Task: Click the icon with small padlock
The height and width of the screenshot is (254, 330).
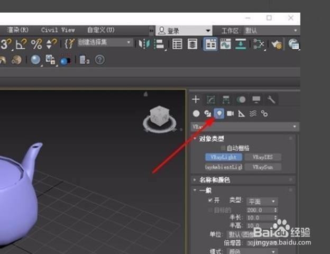Action: tap(51, 60)
